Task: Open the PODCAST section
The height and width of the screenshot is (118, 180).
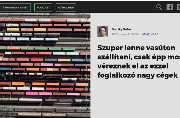Action: coord(43,7)
